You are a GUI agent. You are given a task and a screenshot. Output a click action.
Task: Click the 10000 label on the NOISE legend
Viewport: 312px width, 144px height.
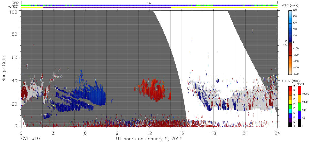coord(305,94)
